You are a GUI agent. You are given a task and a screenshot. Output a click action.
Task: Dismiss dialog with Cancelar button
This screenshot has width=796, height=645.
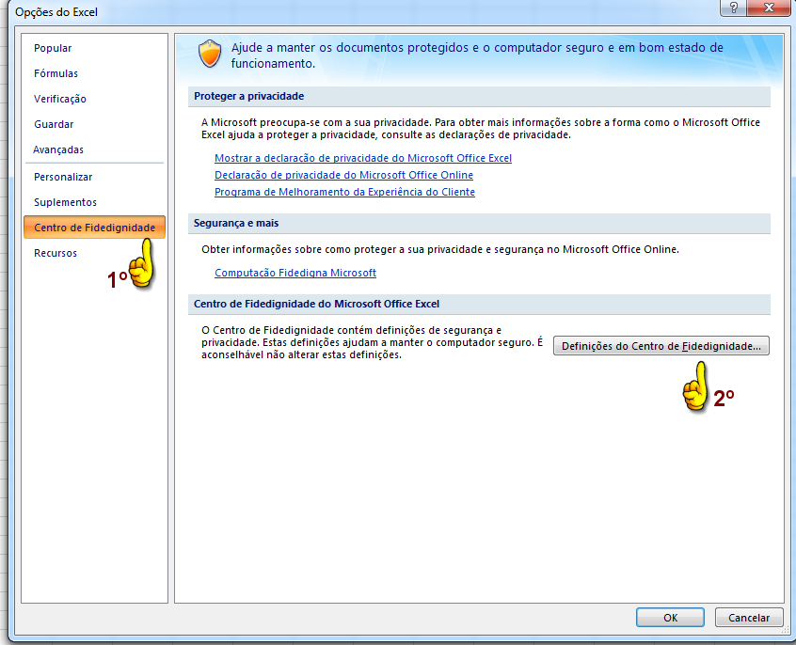point(749,618)
